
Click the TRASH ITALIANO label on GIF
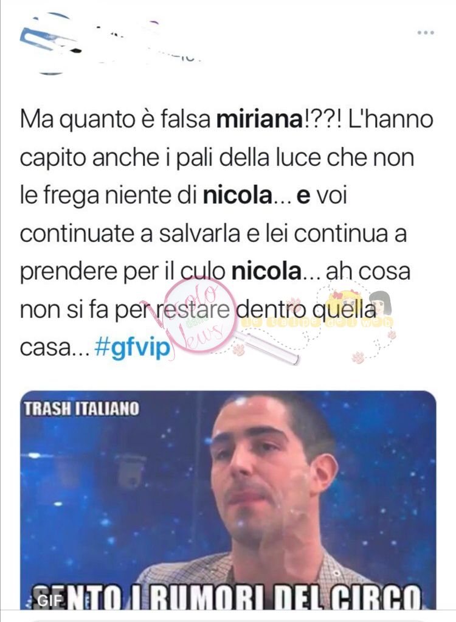pyautogui.click(x=81, y=409)
